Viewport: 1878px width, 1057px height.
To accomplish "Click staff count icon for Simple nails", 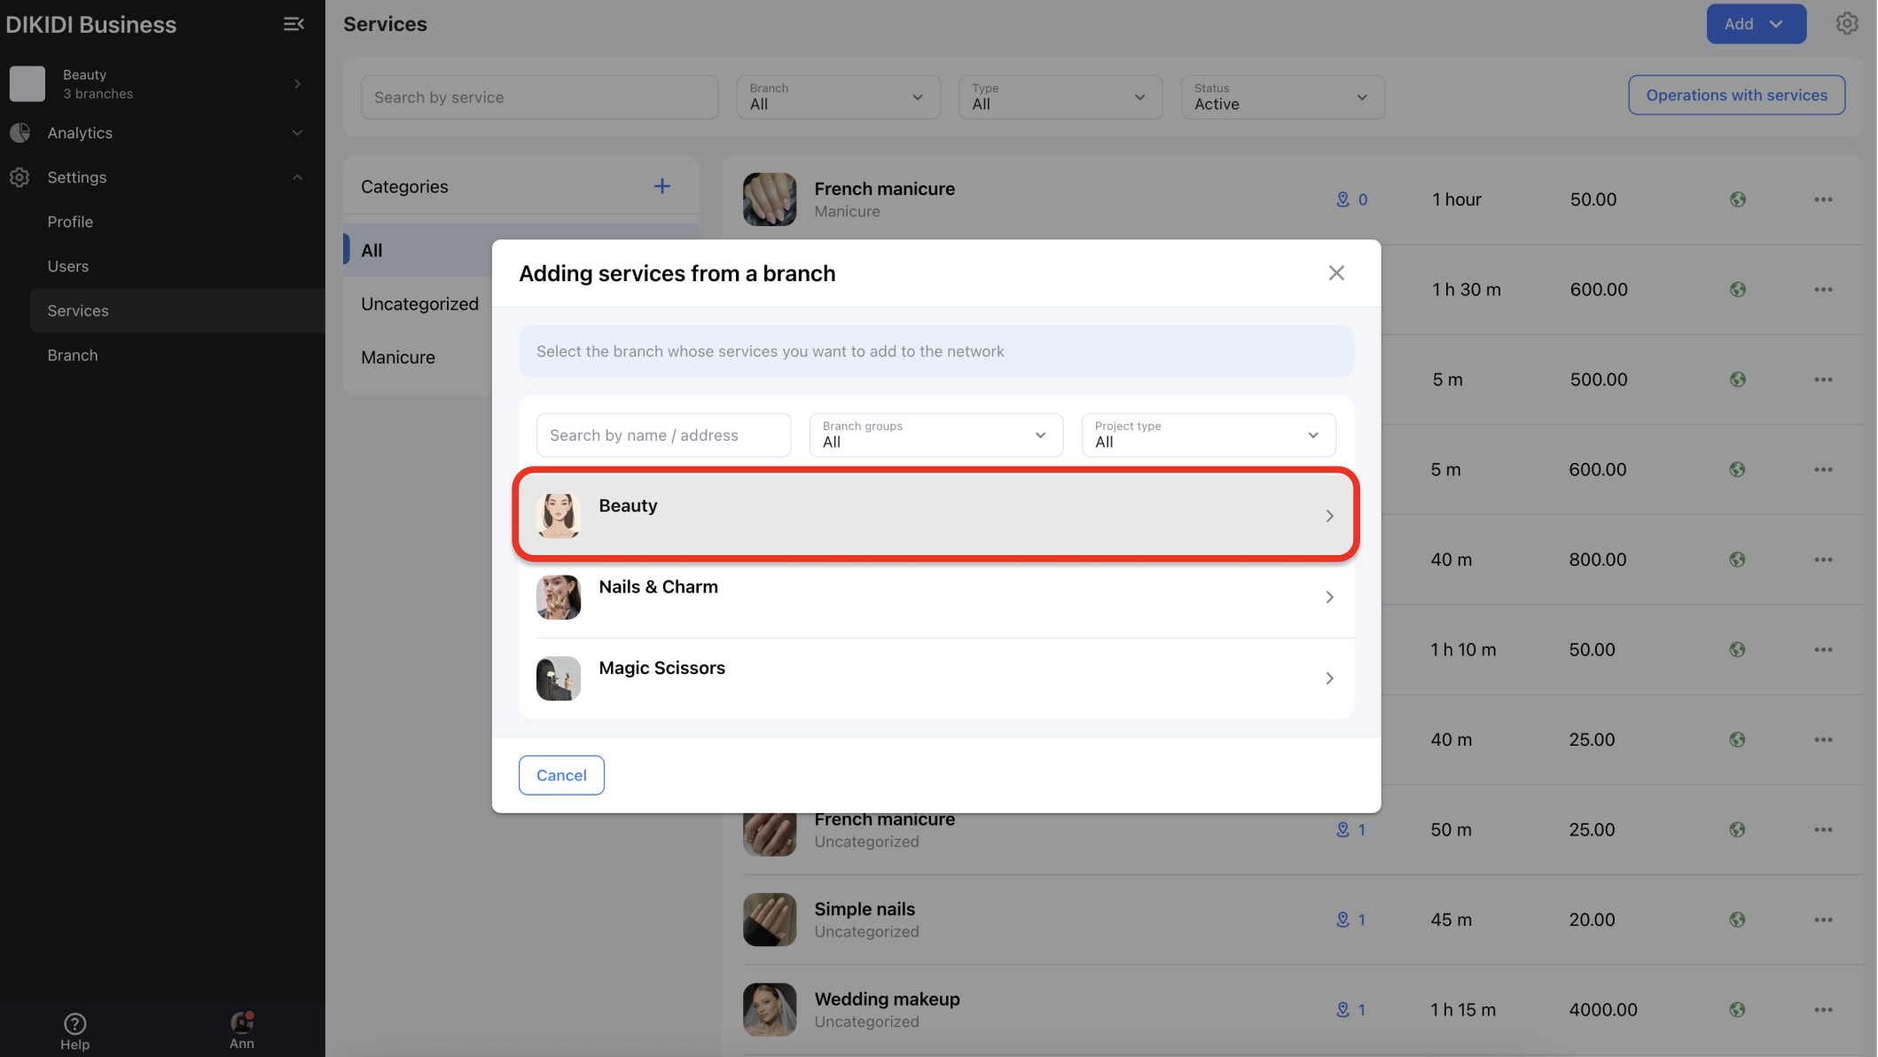I will pos(1343,920).
